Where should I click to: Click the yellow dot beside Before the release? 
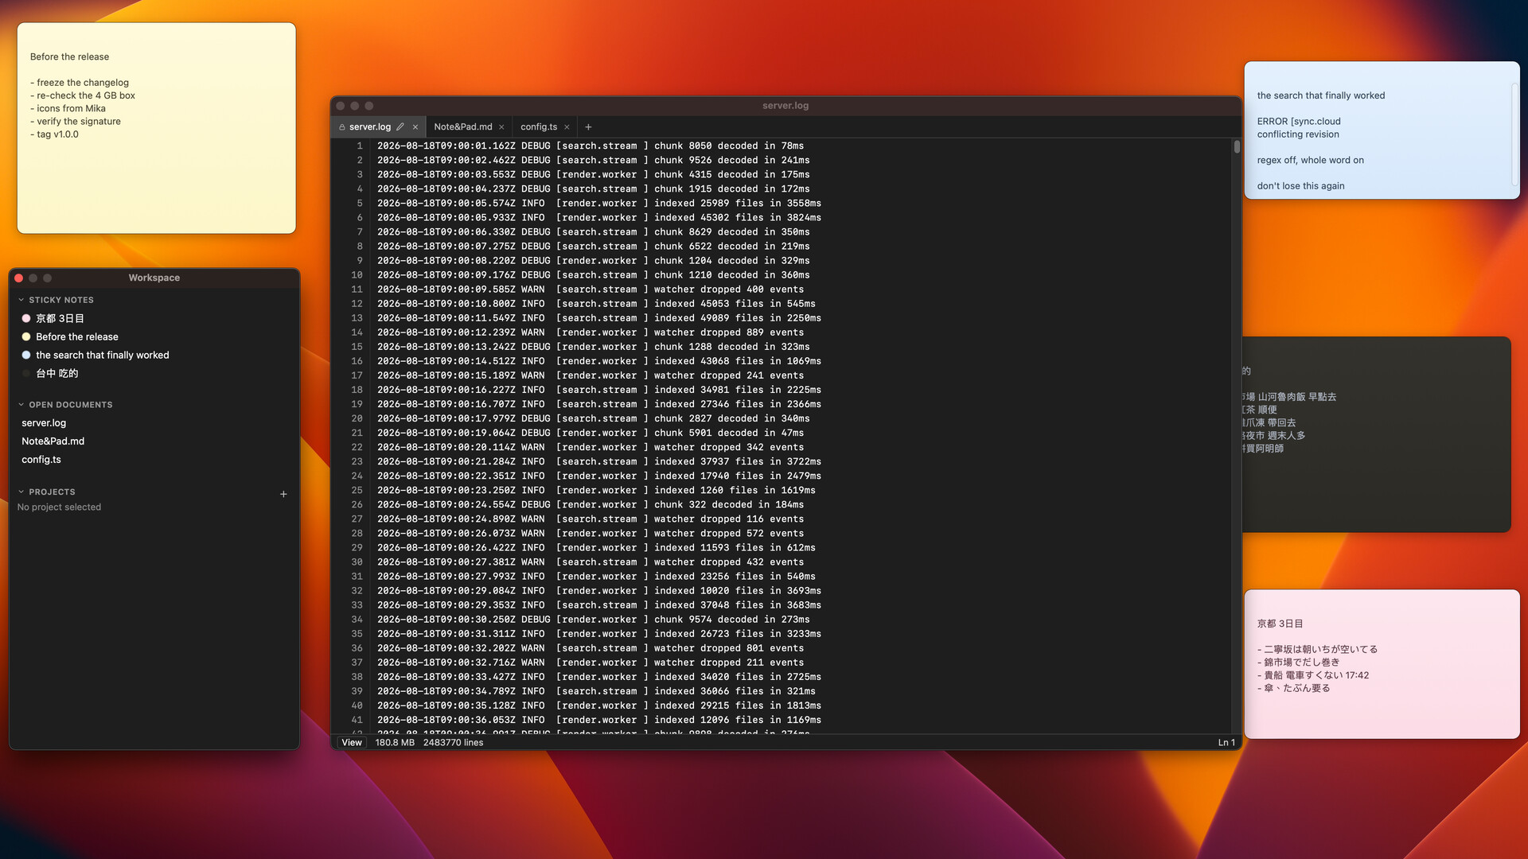26,336
